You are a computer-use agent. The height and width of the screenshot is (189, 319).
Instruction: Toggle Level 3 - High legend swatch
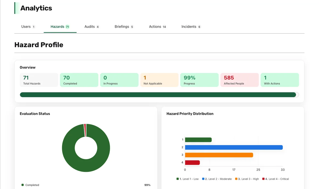(x=236, y=179)
